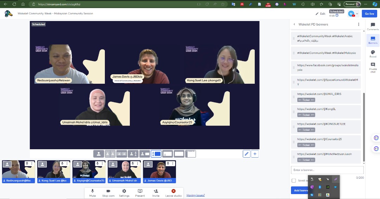Select the cropped two-person layout
Image resolution: width=380 pixels, height=199 pixels.
(x=110, y=154)
